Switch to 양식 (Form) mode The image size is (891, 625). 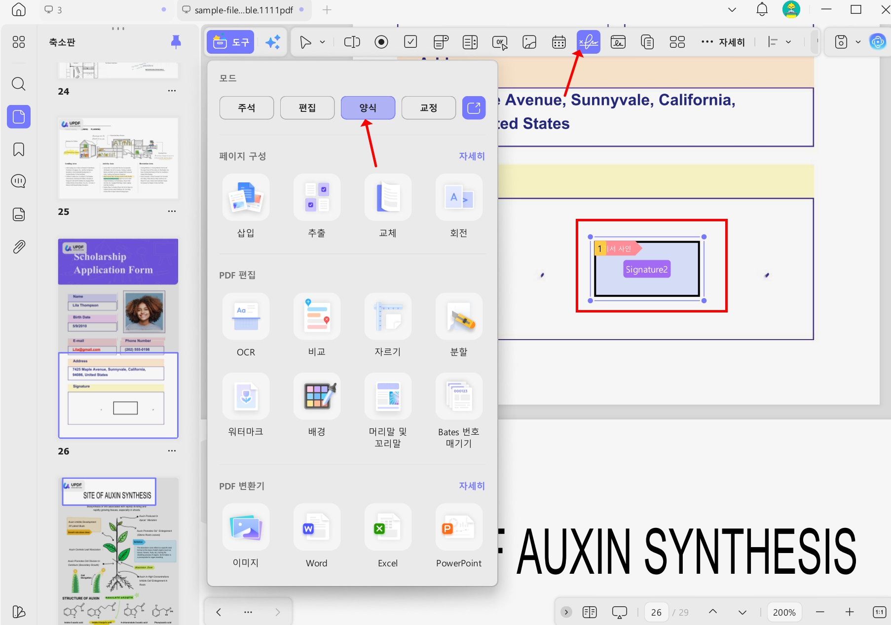[x=368, y=107]
